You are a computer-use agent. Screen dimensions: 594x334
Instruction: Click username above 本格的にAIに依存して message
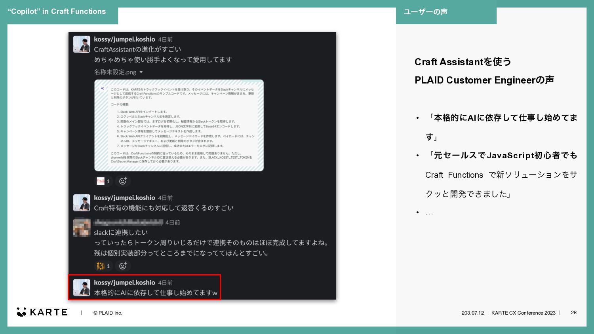click(124, 283)
